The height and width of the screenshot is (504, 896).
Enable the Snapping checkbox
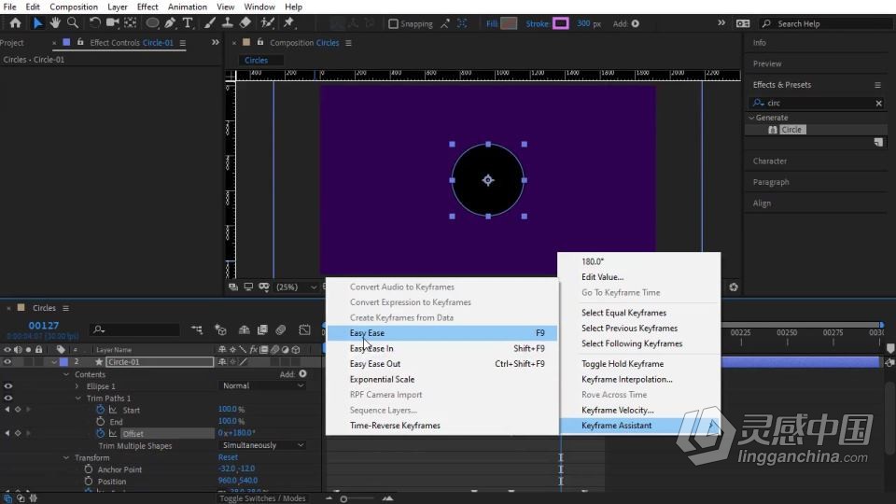[x=393, y=24]
